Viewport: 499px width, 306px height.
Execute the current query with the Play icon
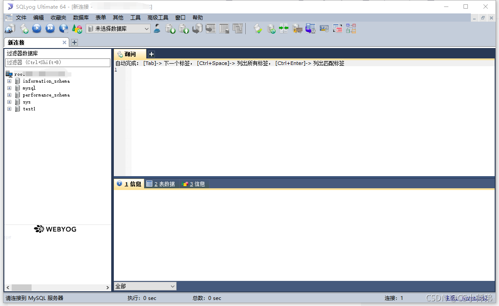36,29
